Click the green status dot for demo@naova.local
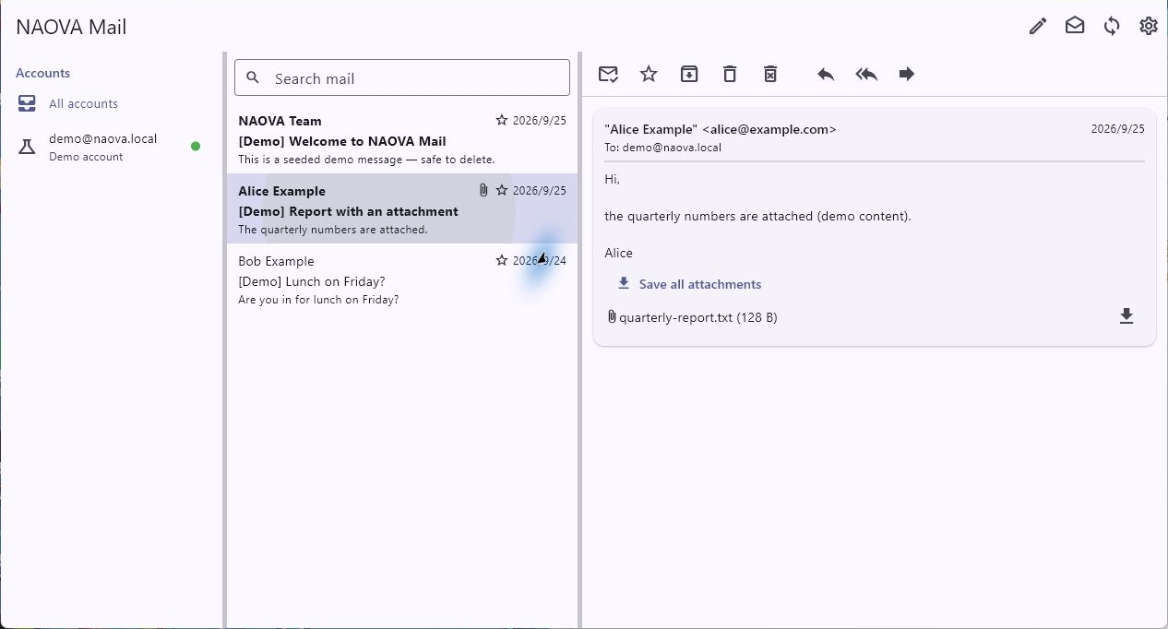This screenshot has height=629, width=1168. coord(196,146)
